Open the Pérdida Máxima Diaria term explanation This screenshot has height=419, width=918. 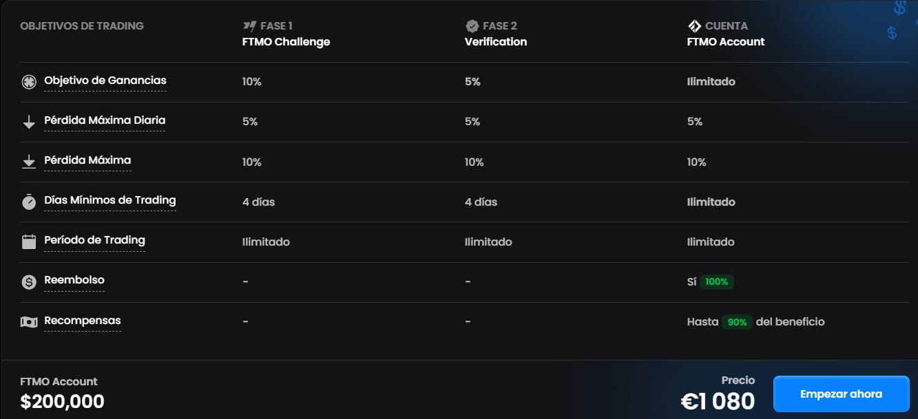(x=105, y=120)
